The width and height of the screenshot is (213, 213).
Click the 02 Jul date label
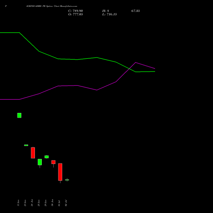tap(66, 203)
